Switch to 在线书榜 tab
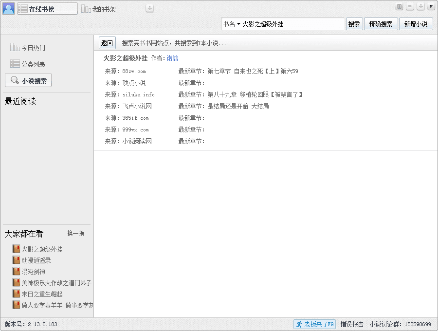438x331 pixels. [47, 9]
